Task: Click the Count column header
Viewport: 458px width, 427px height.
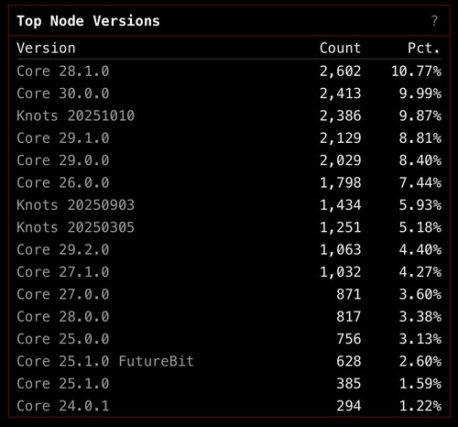Action: [x=340, y=48]
